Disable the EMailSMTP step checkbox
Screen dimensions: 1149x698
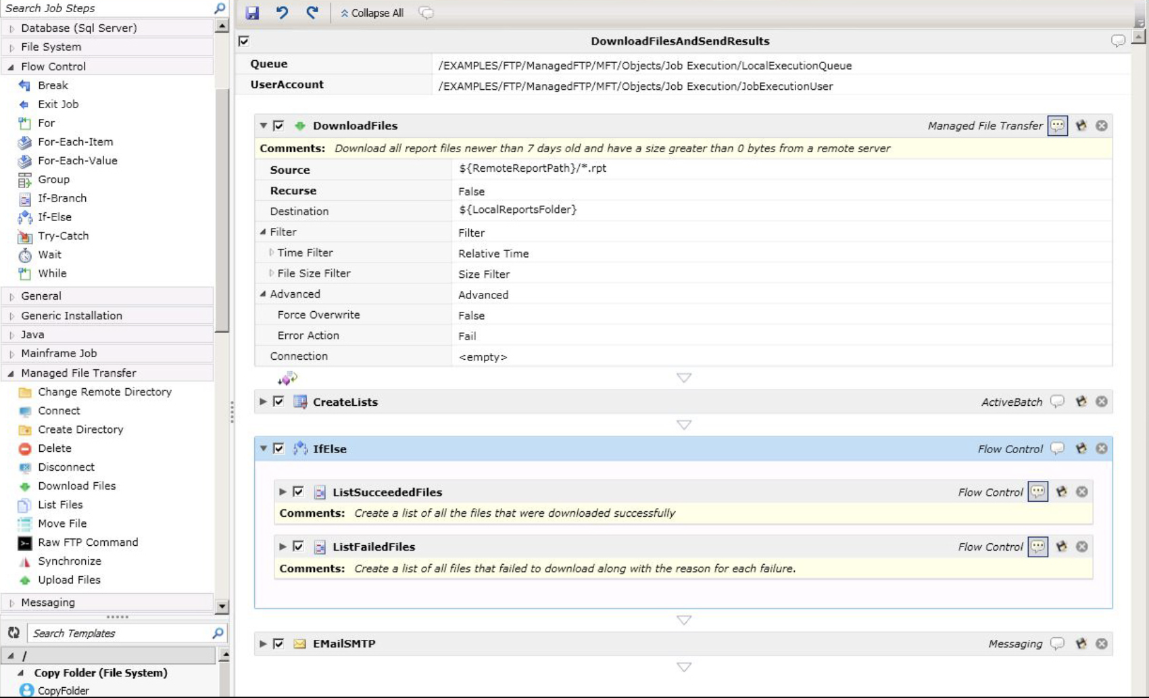[280, 643]
